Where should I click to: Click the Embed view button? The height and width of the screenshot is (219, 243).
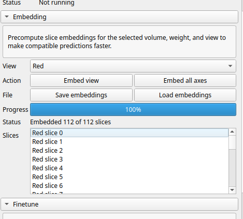coord(81,80)
